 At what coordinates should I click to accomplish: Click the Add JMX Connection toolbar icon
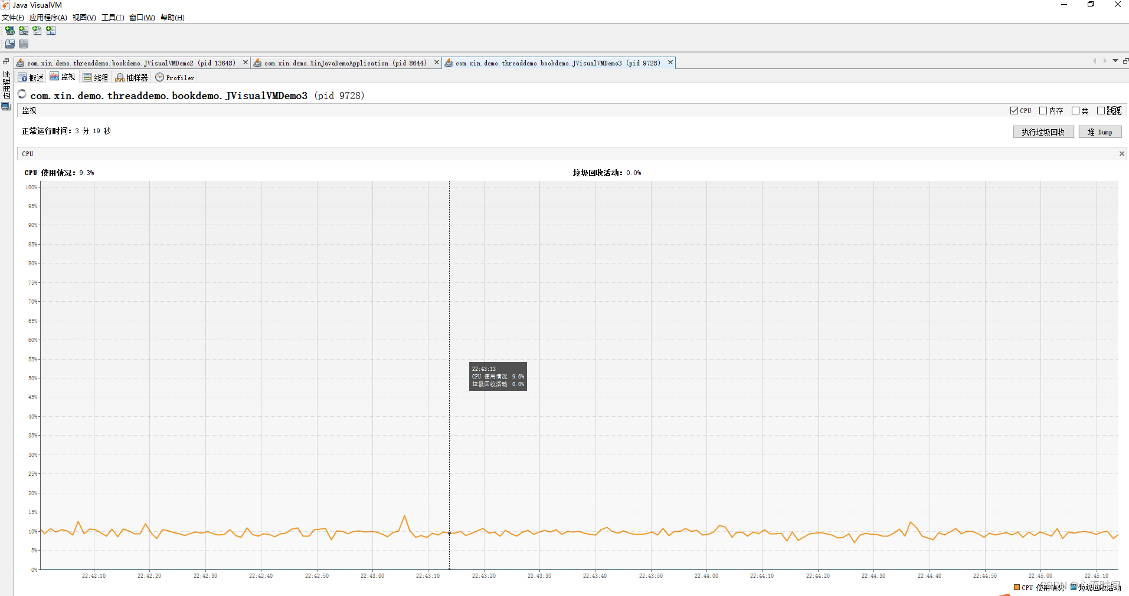tap(24, 31)
